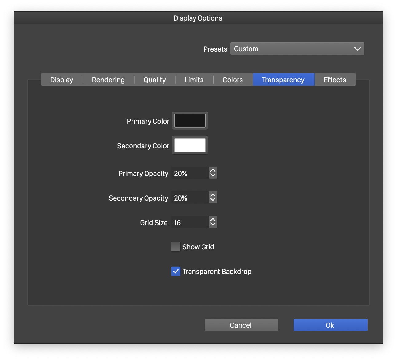This screenshot has height=360, width=397.
Task: Click the Secondary Opacity value field
Action: (190, 198)
